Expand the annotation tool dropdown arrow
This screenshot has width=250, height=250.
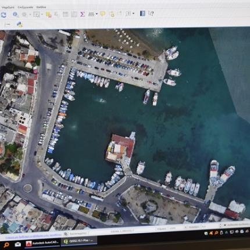tap(134, 13)
